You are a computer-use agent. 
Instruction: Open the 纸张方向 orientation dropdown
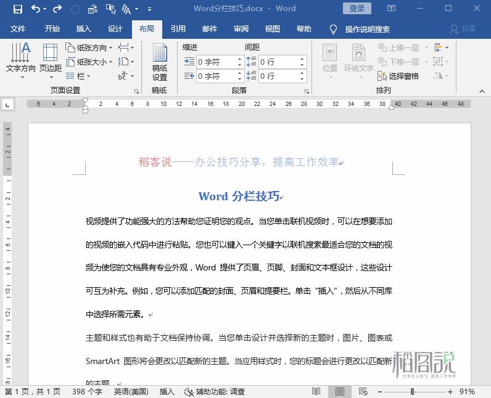point(89,48)
